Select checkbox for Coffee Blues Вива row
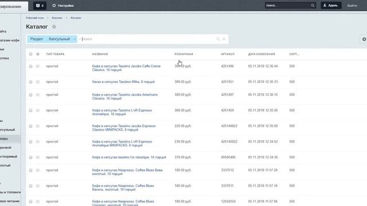Image resolution: width=367 pixels, height=206 pixels. (x=30, y=171)
